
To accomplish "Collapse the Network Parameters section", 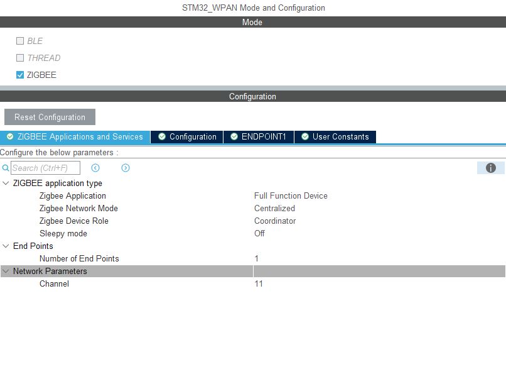I will click(x=5, y=271).
